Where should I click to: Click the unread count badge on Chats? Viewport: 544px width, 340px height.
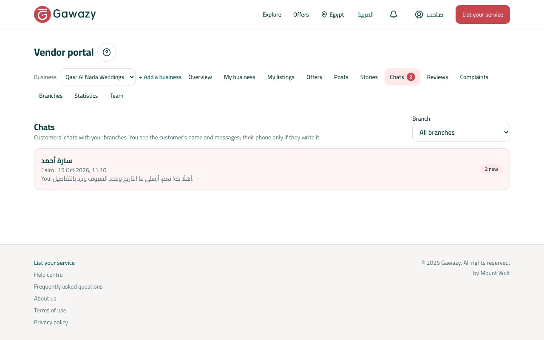pos(411,77)
